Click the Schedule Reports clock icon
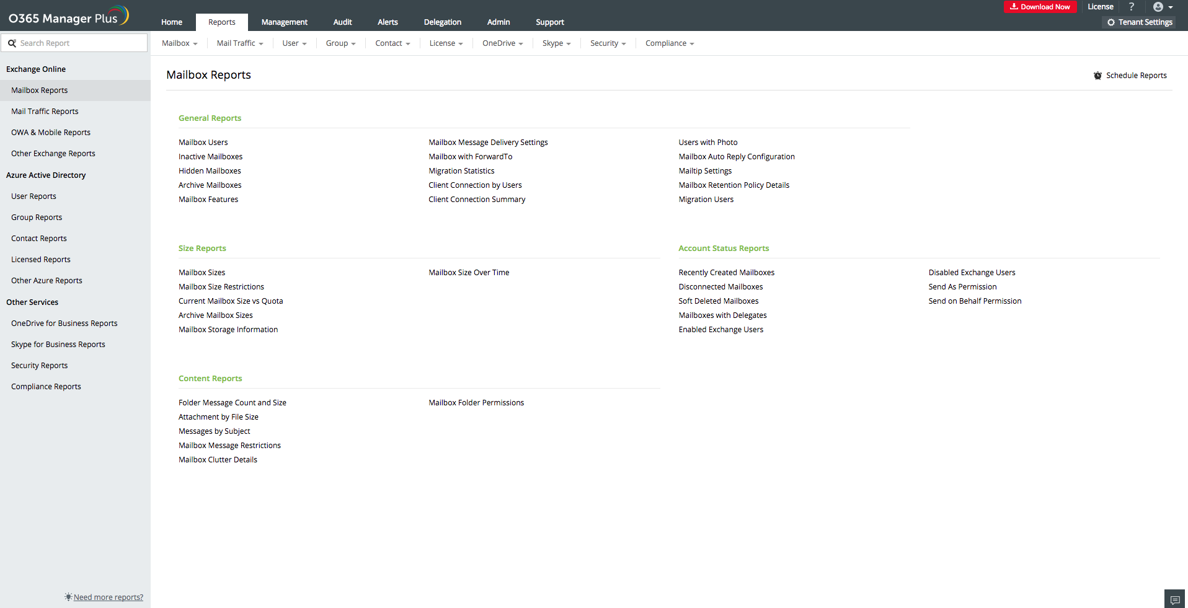Screen dimensions: 1188x608 (1097, 76)
